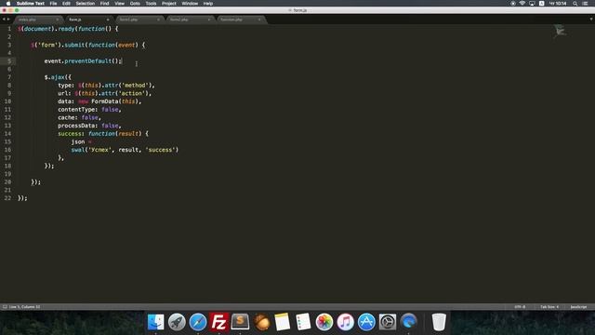Close the form2.php tab

point(208,20)
